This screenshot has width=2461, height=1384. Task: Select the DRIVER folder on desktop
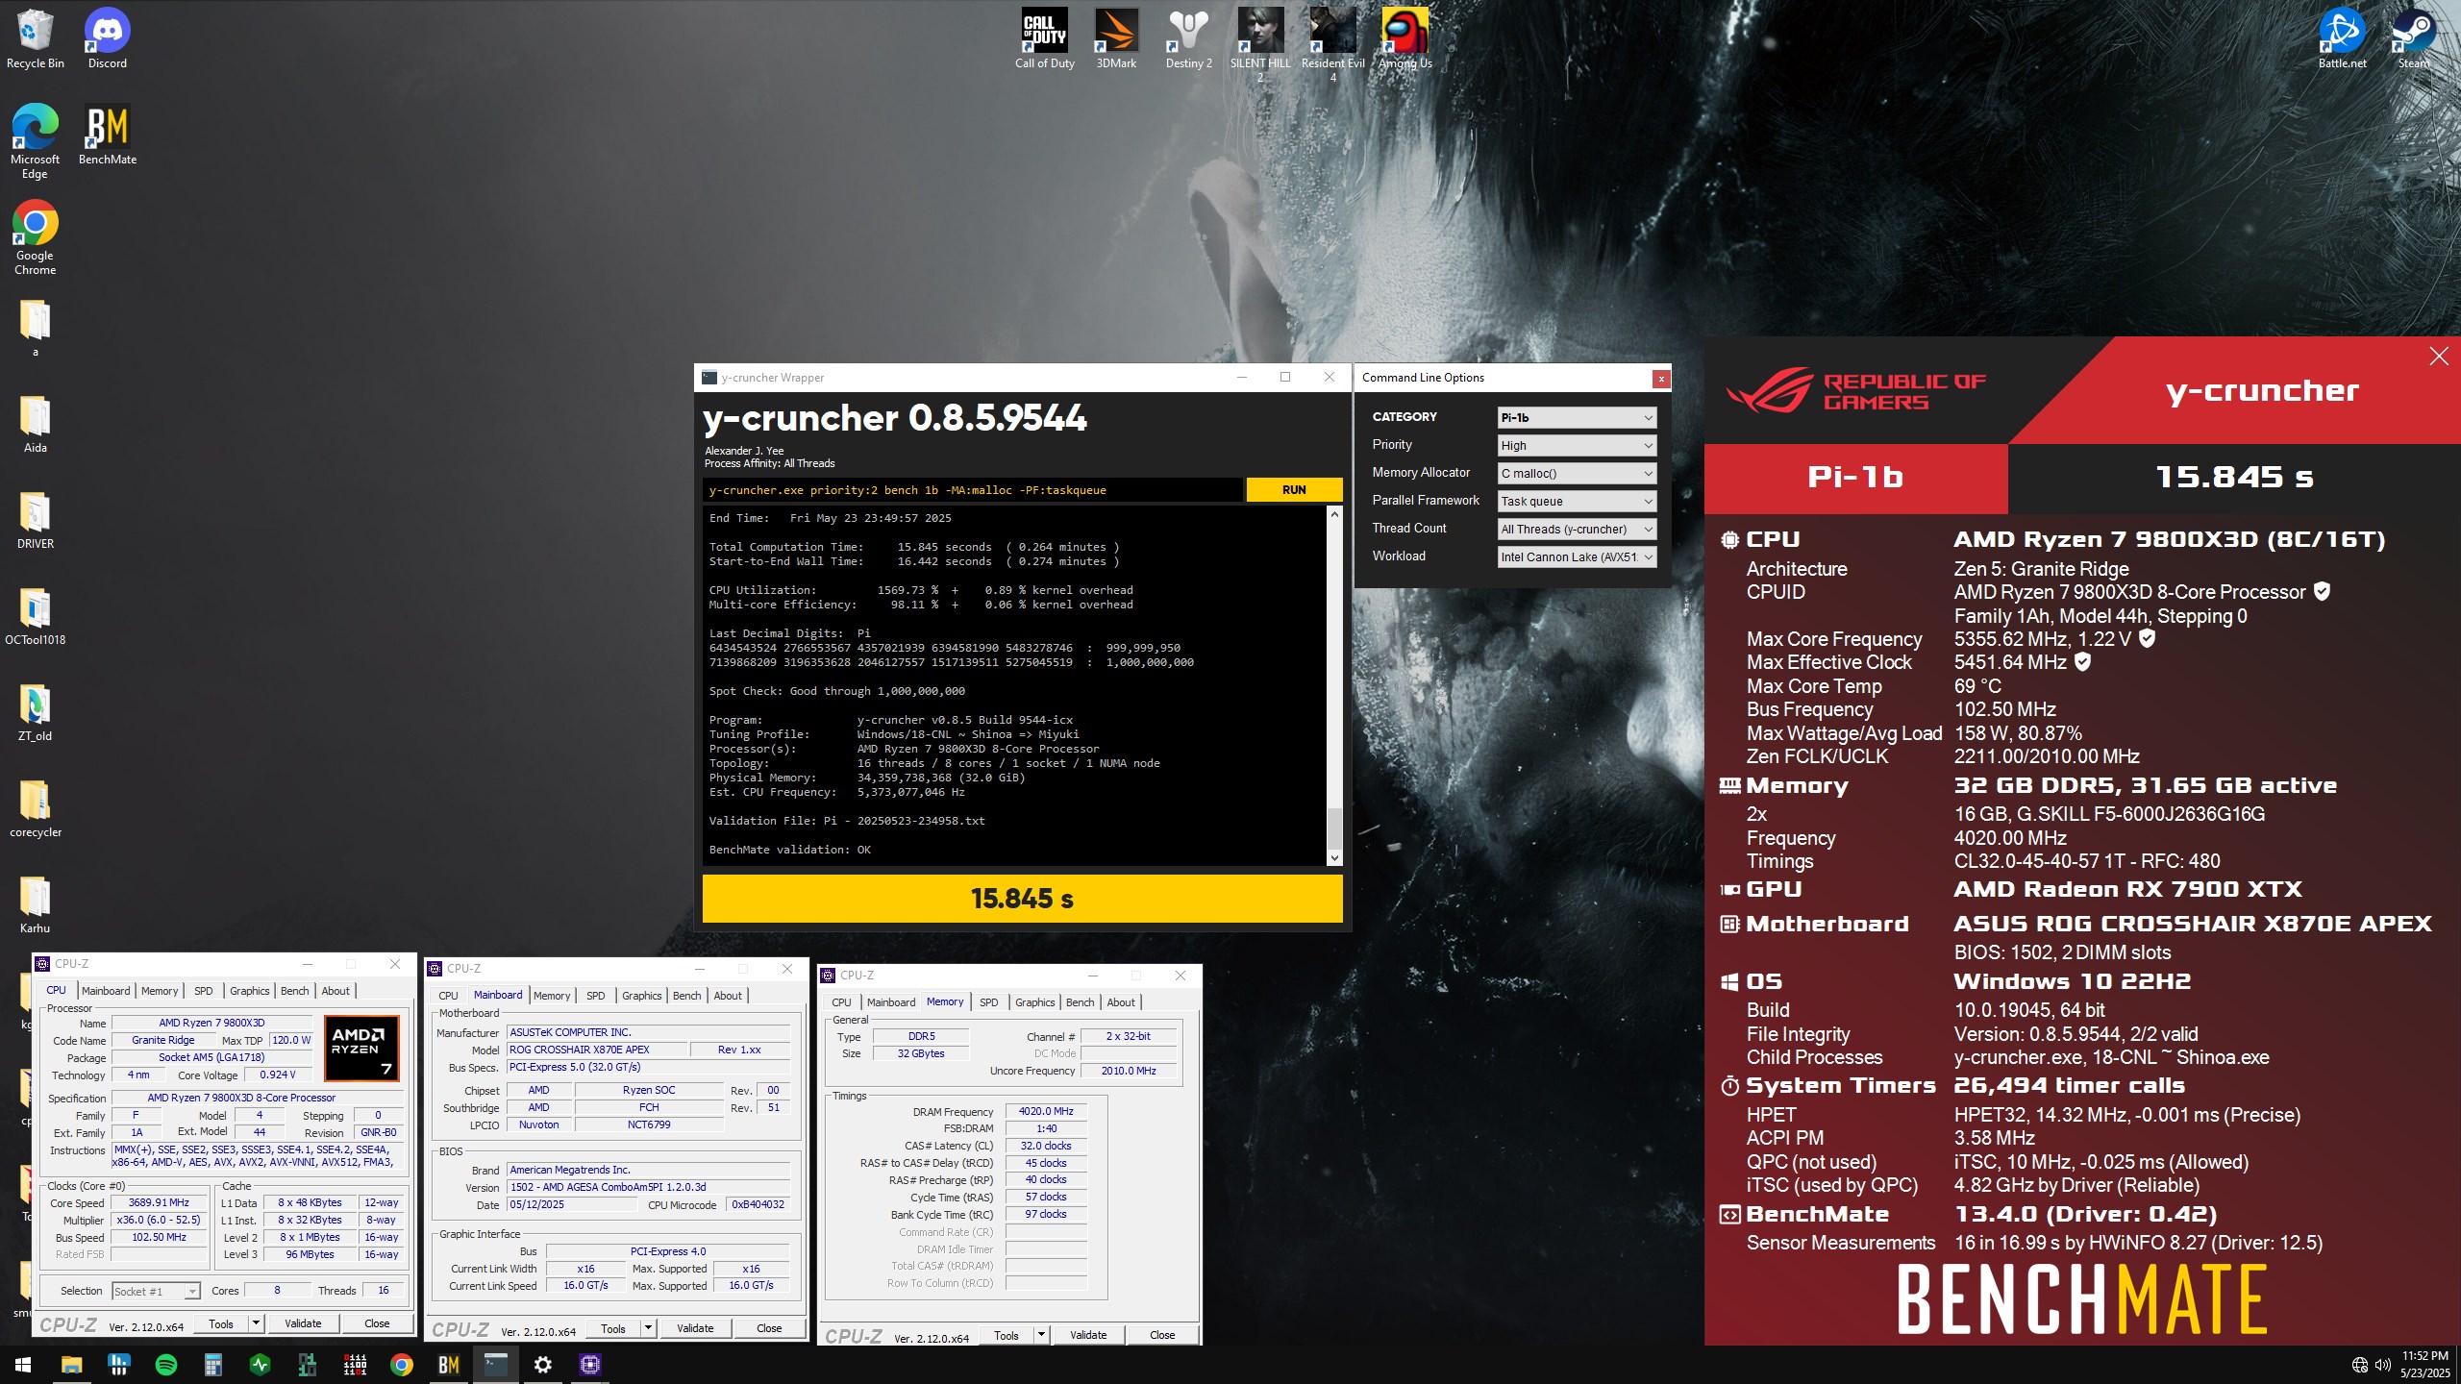(35, 519)
